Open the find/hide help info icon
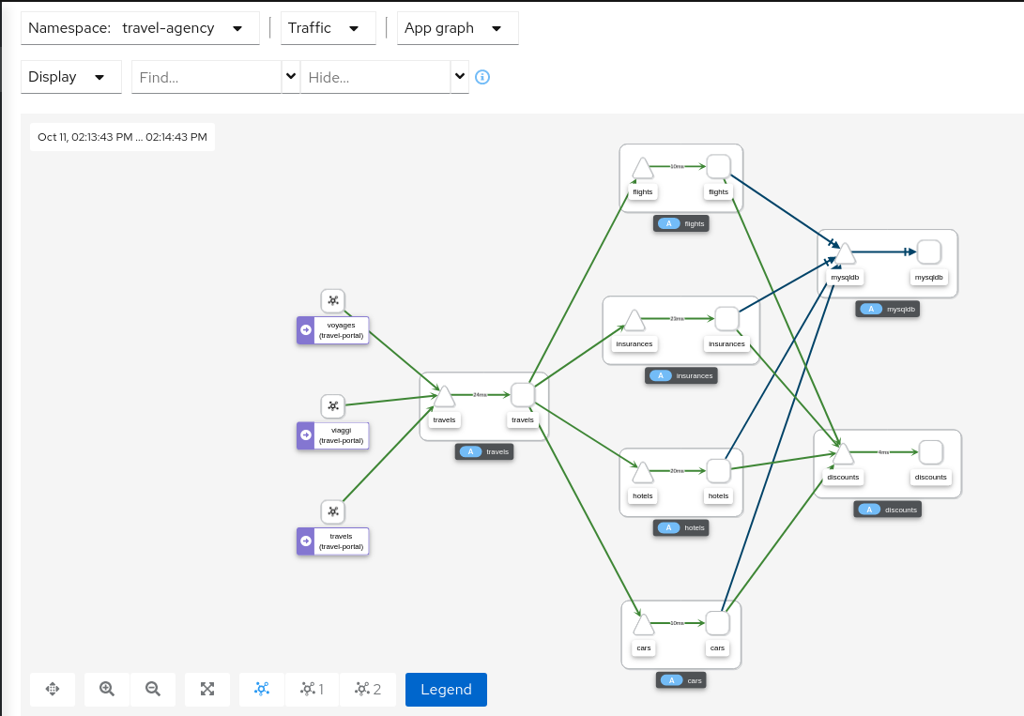The width and height of the screenshot is (1024, 716). pyautogui.click(x=481, y=77)
